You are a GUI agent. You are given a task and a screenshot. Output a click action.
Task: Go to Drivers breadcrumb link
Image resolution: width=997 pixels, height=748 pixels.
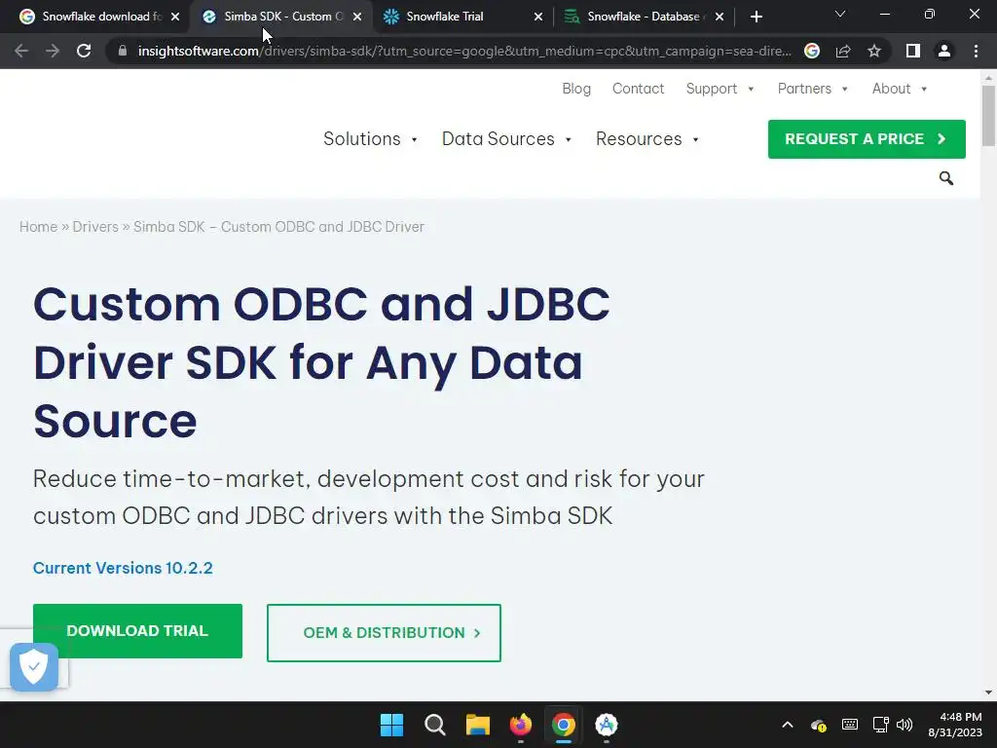coord(95,227)
